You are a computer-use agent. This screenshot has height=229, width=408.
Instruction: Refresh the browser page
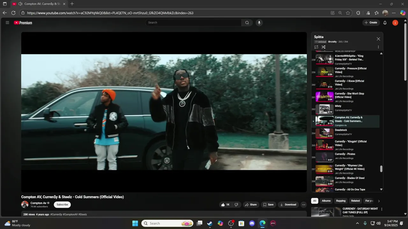13,13
